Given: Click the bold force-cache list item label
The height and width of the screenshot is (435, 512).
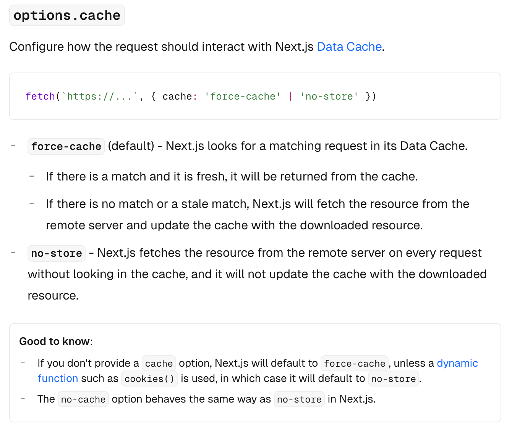Looking at the screenshot, I should 66,147.
